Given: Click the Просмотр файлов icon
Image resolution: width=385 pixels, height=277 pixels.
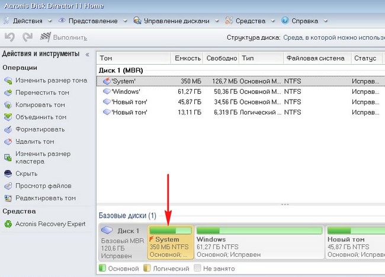Looking at the screenshot, I should coord(8,186).
